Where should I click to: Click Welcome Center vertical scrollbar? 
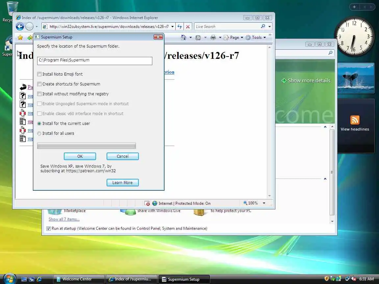pos(332,172)
